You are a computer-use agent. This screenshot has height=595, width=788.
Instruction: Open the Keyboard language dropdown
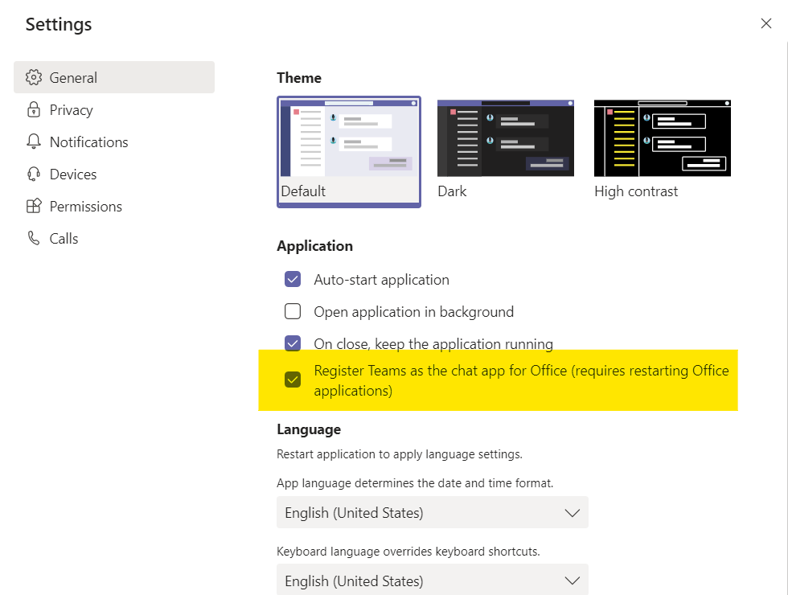(x=433, y=580)
